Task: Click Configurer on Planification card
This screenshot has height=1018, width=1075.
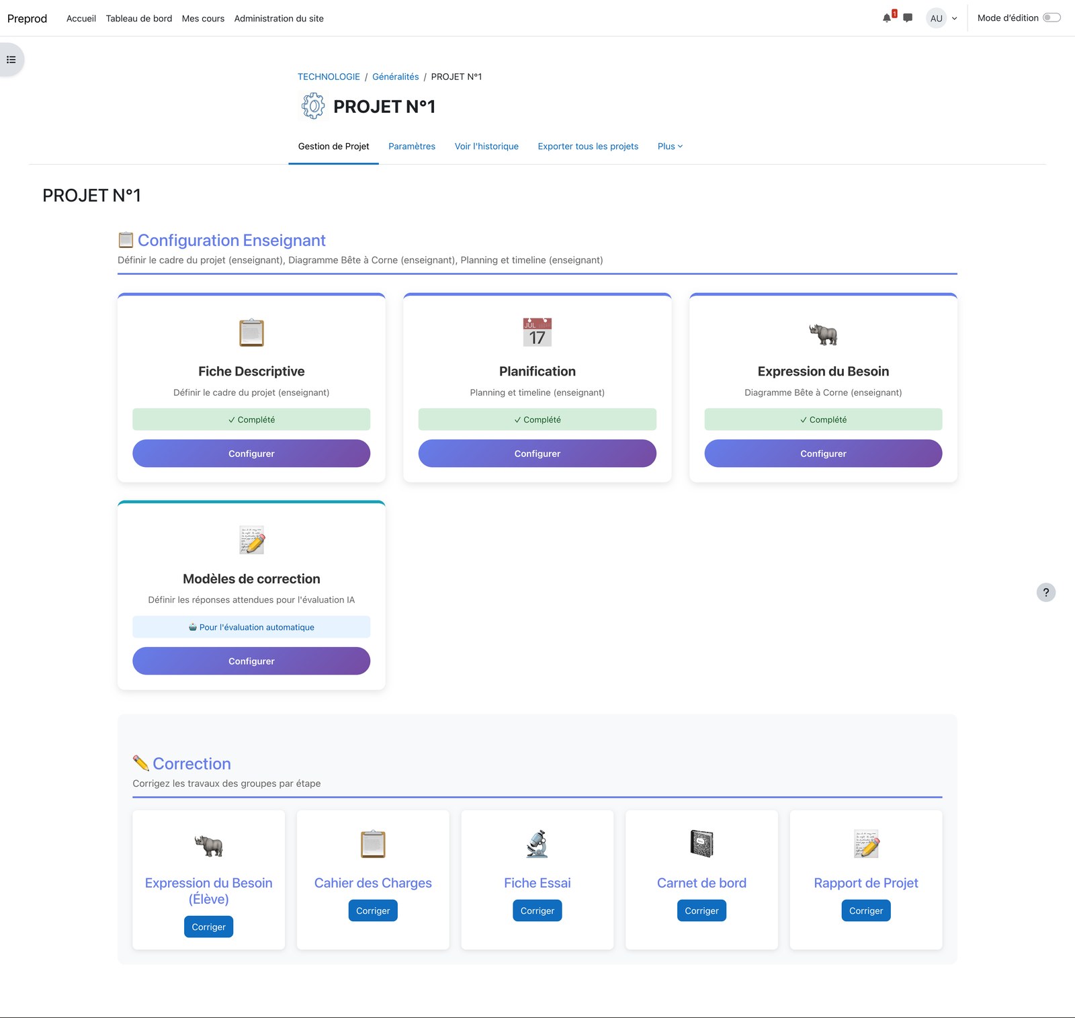Action: pyautogui.click(x=537, y=454)
